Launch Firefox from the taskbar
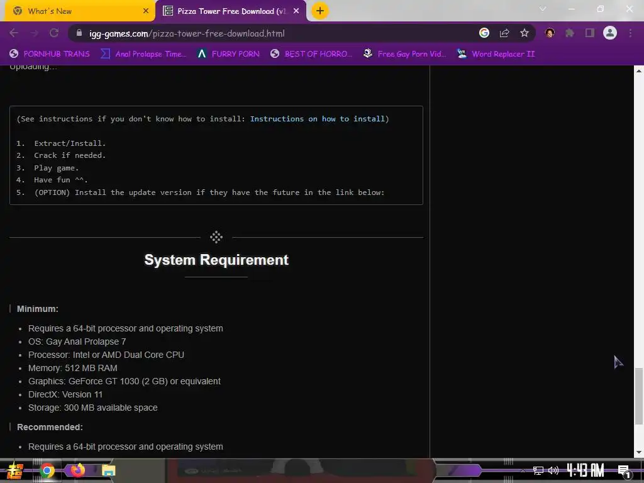The width and height of the screenshot is (644, 483). (77, 470)
